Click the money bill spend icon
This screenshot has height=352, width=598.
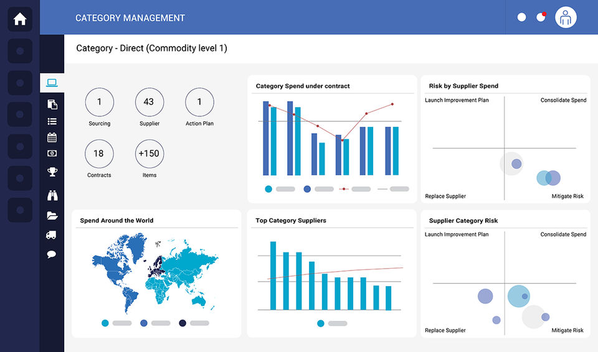52,153
